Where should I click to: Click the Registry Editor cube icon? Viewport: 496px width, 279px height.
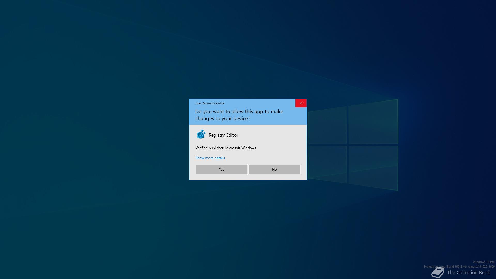(x=201, y=135)
